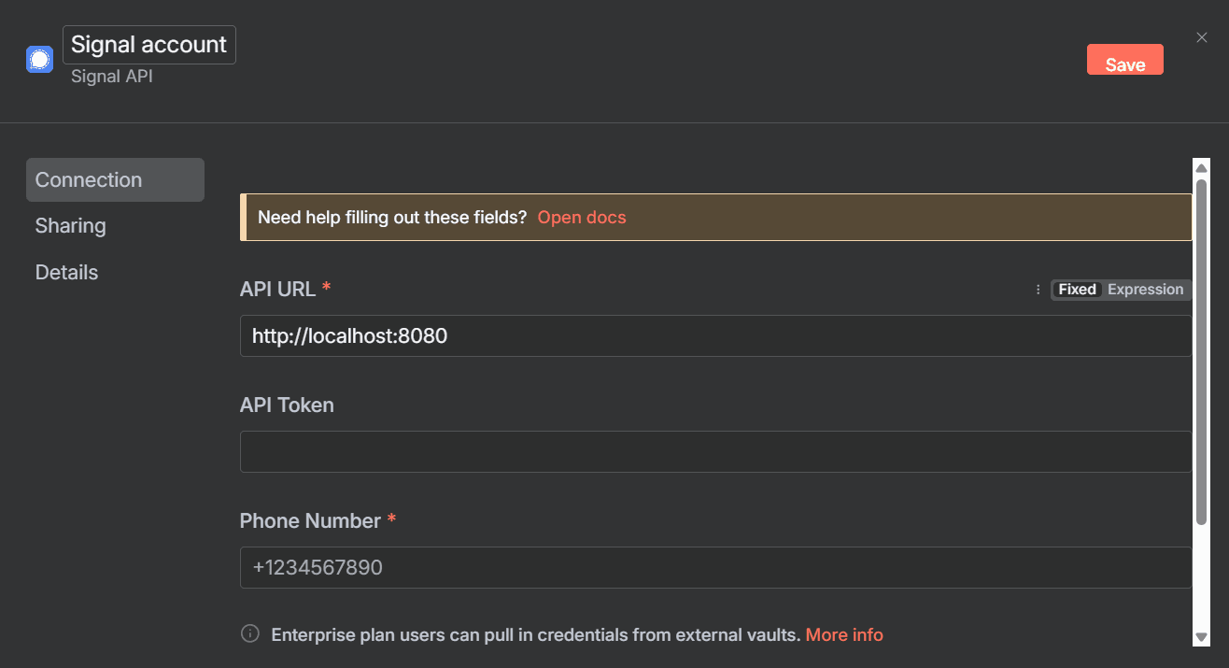This screenshot has width=1229, height=668.
Task: Edit the Signal account credential name
Action: (149, 45)
